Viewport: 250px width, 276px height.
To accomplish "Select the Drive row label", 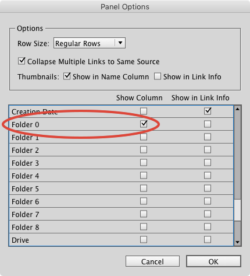I will click(20, 240).
